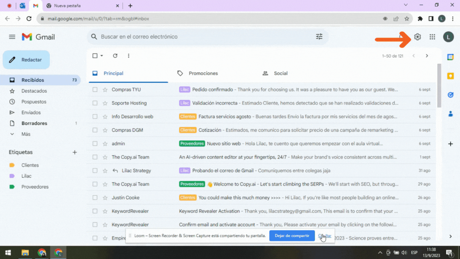The image size is (460, 259).
Task: Show search filter options icon
Action: pos(319,37)
